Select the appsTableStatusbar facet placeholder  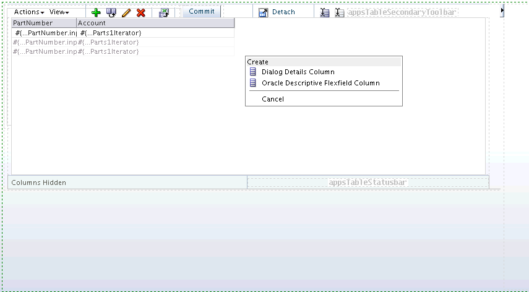point(368,182)
